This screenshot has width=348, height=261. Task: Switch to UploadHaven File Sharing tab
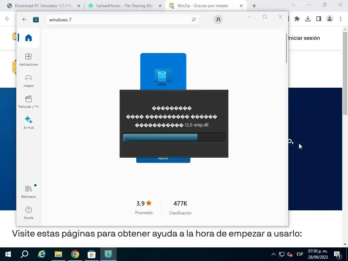124,6
